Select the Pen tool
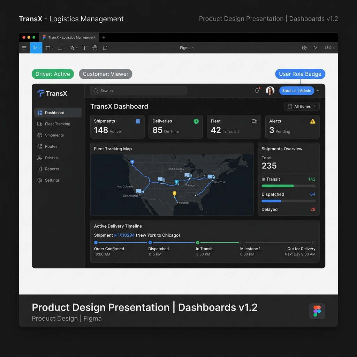The height and width of the screenshot is (357, 357). [72, 48]
